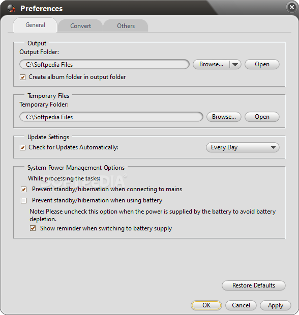The width and height of the screenshot is (299, 315).
Task: Click the 'Temporary Folder:' label
Action: (44, 104)
